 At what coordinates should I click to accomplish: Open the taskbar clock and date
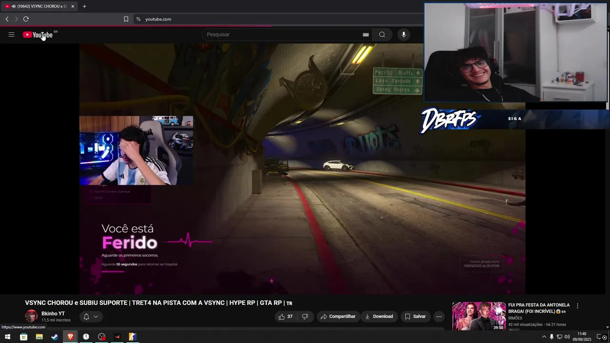[x=582, y=337]
